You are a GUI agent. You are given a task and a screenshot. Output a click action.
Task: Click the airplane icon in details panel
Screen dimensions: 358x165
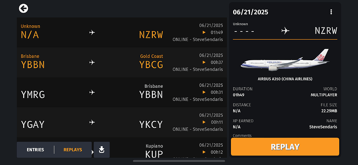tap(285, 31)
